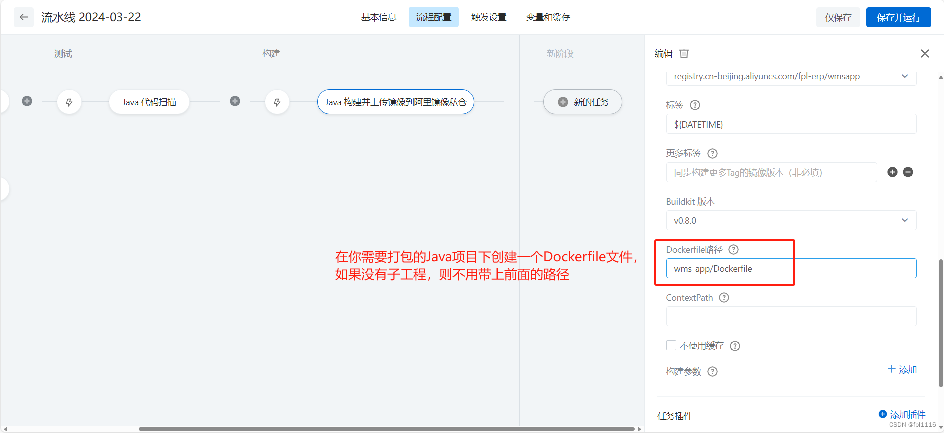Click the vertical scrollbar of edit panel
Viewport: 944px width, 433px height.
pos(941,323)
